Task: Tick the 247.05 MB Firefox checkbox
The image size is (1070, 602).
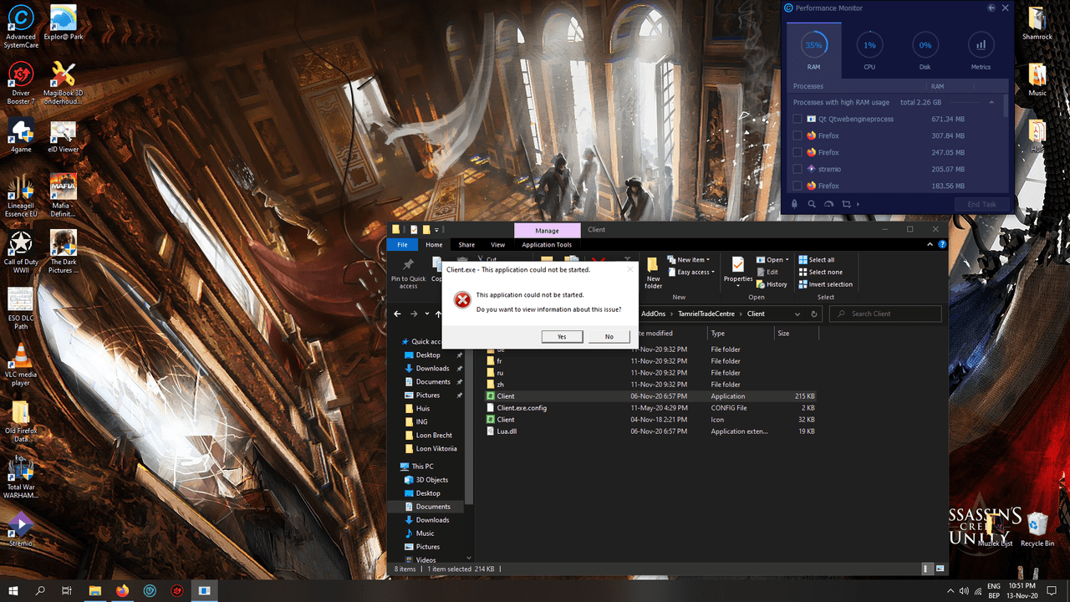Action: [797, 152]
